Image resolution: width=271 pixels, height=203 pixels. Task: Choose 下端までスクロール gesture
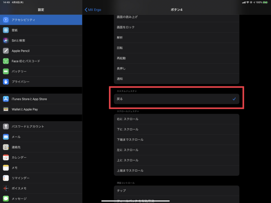[176, 140]
